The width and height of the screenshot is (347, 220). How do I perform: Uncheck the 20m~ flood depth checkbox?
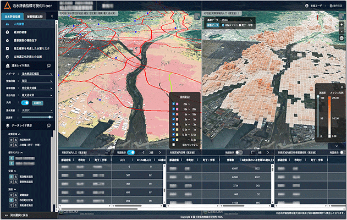174,104
